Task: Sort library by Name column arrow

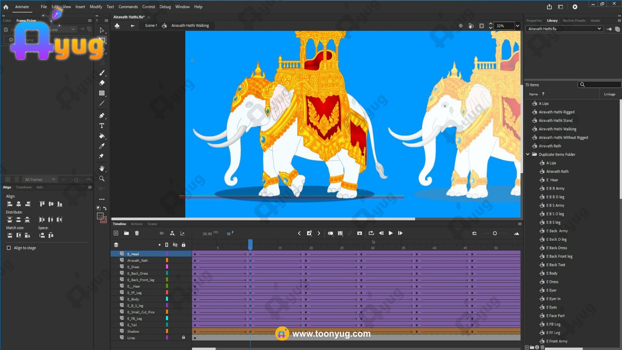Action: 543,94
